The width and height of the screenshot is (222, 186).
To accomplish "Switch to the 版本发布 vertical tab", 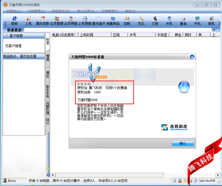I will click(x=47, y=92).
